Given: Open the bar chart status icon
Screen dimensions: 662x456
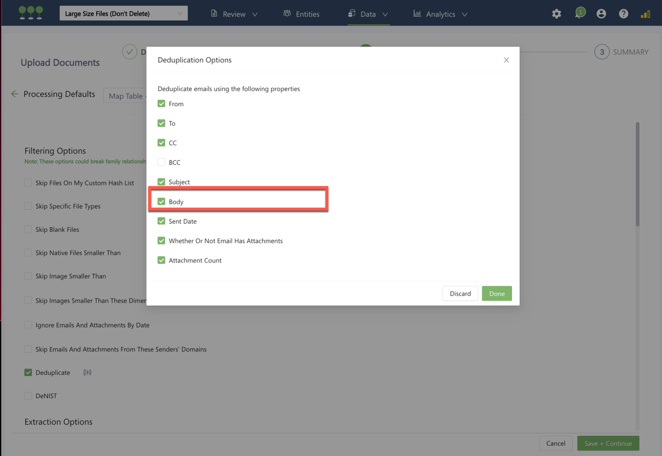Looking at the screenshot, I should [645, 14].
